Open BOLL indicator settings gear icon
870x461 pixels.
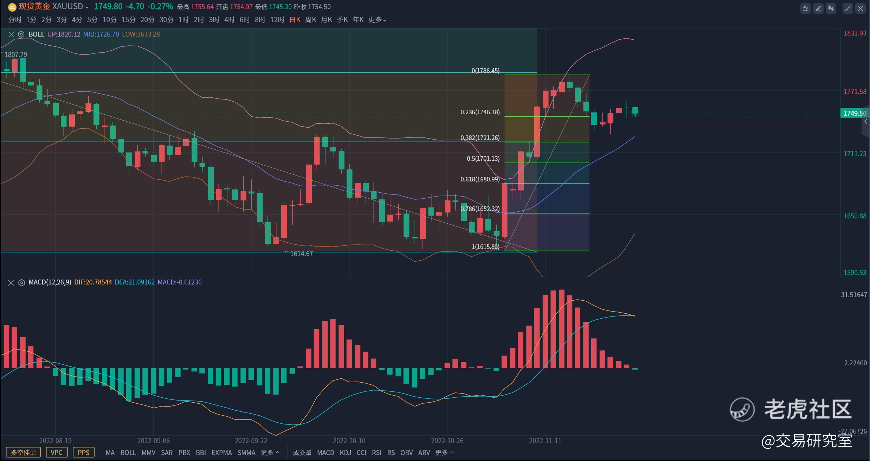[21, 34]
